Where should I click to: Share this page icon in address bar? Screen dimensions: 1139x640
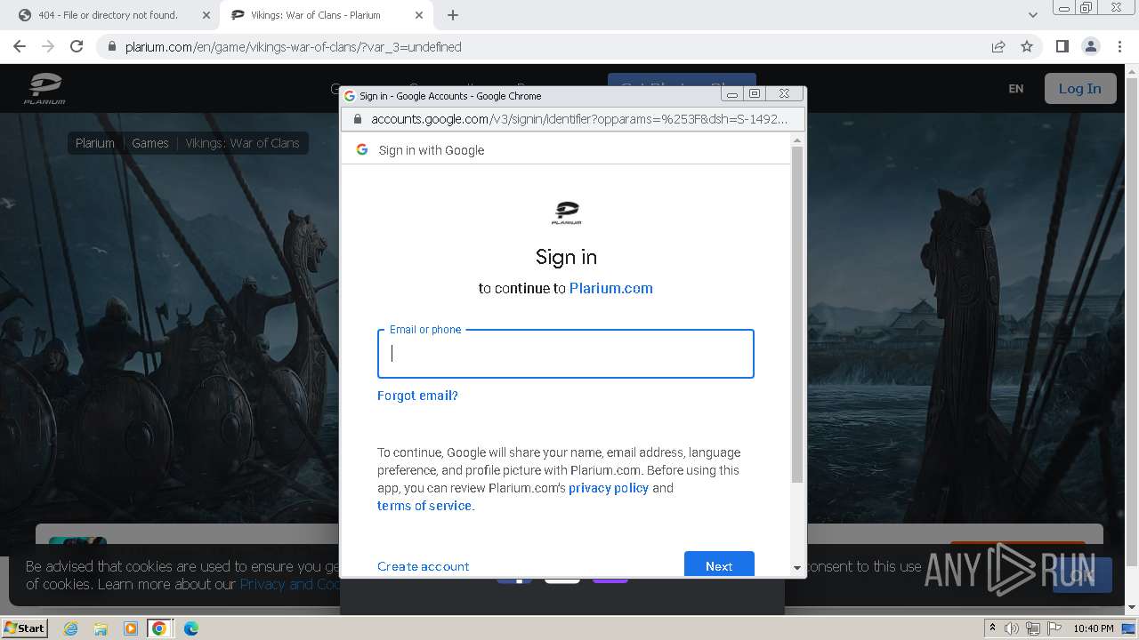pyautogui.click(x=998, y=46)
